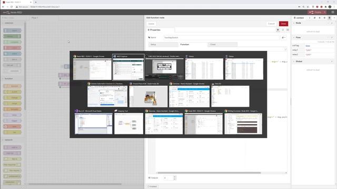337x189 pixels.
Task: Select the green debug node in the palette
Action: [x=12, y=36]
